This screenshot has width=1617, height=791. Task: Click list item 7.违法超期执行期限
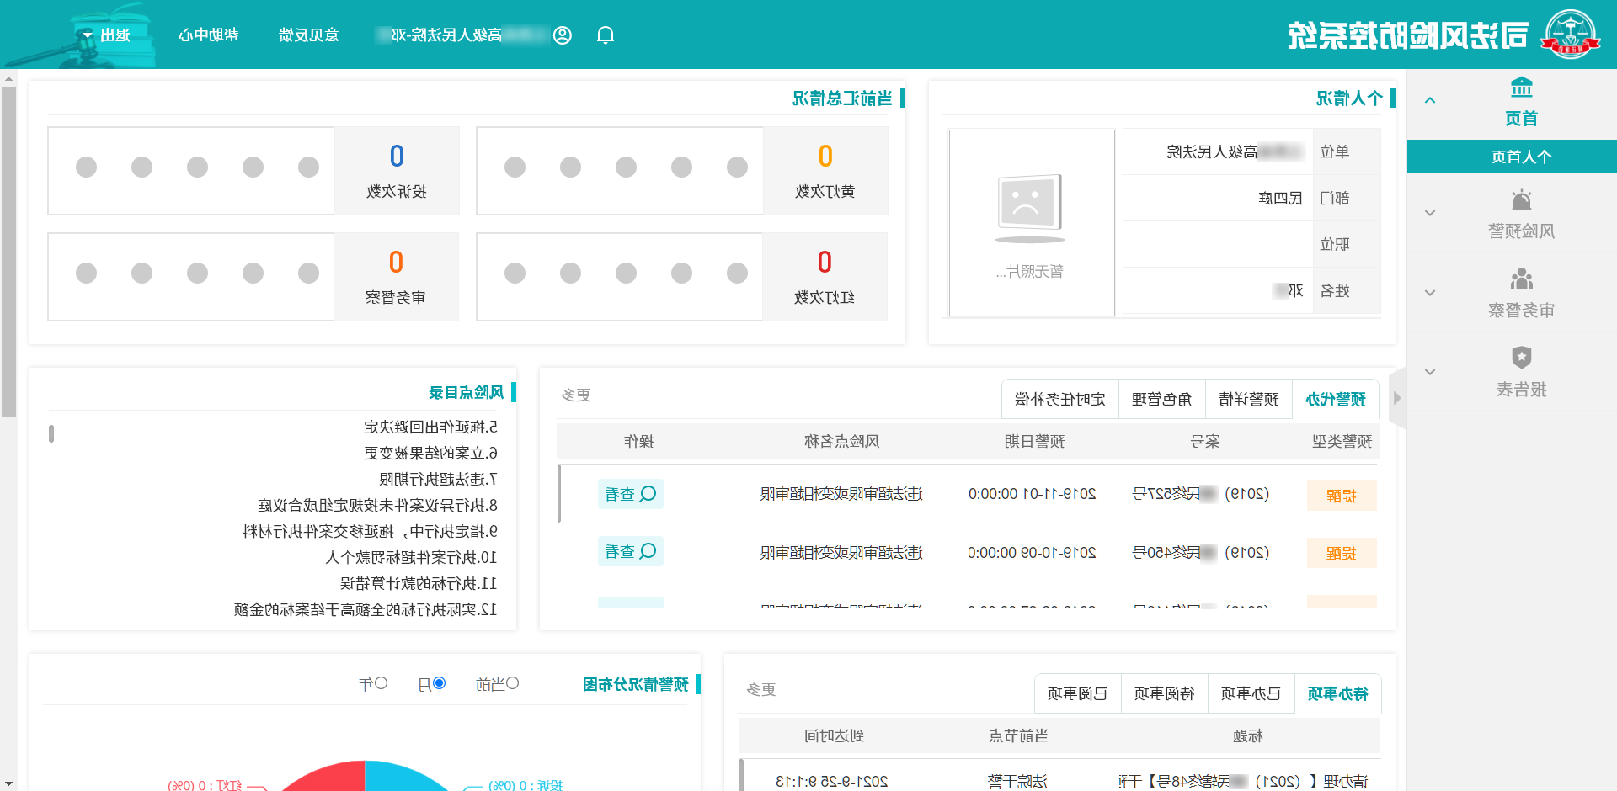pos(438,479)
